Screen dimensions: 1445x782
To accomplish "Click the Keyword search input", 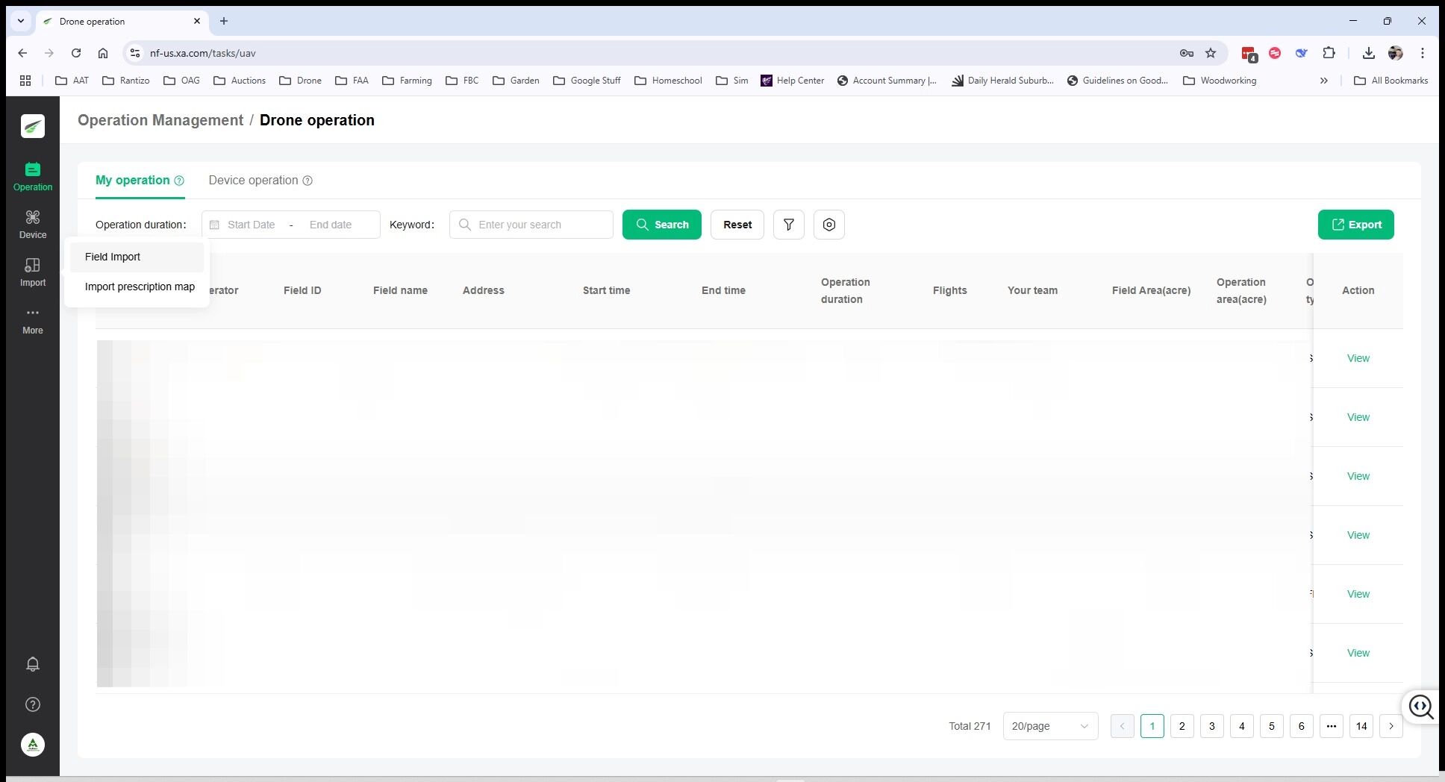I will tap(531, 225).
